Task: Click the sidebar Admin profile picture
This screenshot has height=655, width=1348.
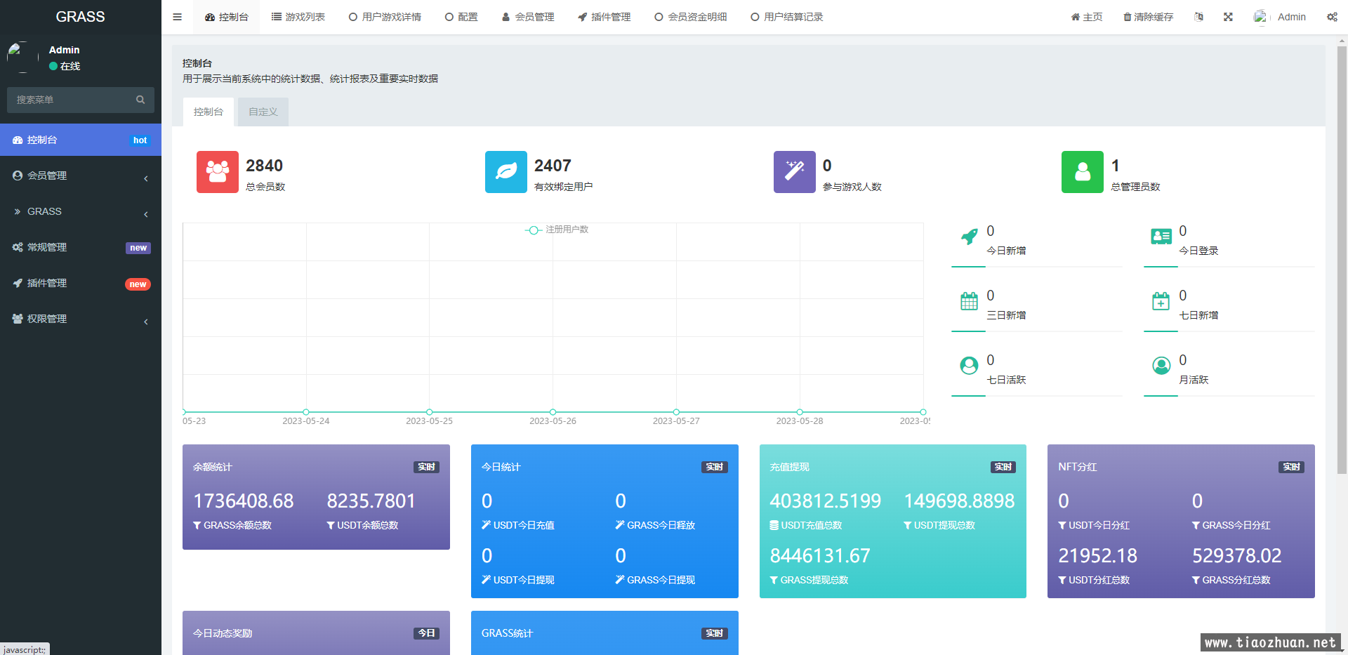Action: pyautogui.click(x=22, y=57)
